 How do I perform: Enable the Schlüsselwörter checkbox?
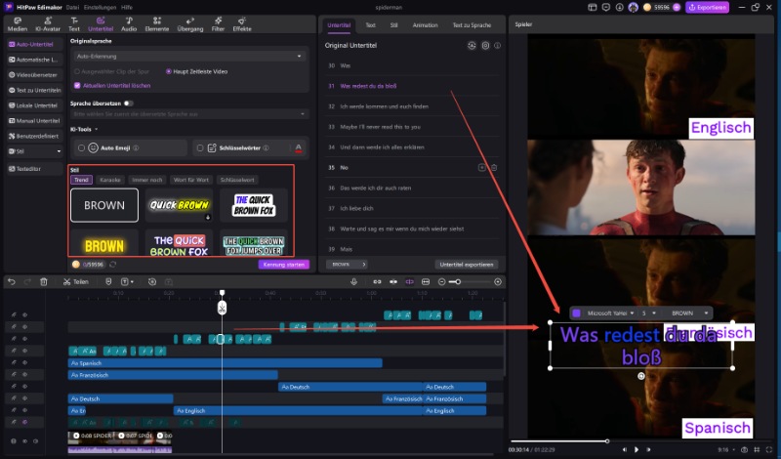click(200, 147)
